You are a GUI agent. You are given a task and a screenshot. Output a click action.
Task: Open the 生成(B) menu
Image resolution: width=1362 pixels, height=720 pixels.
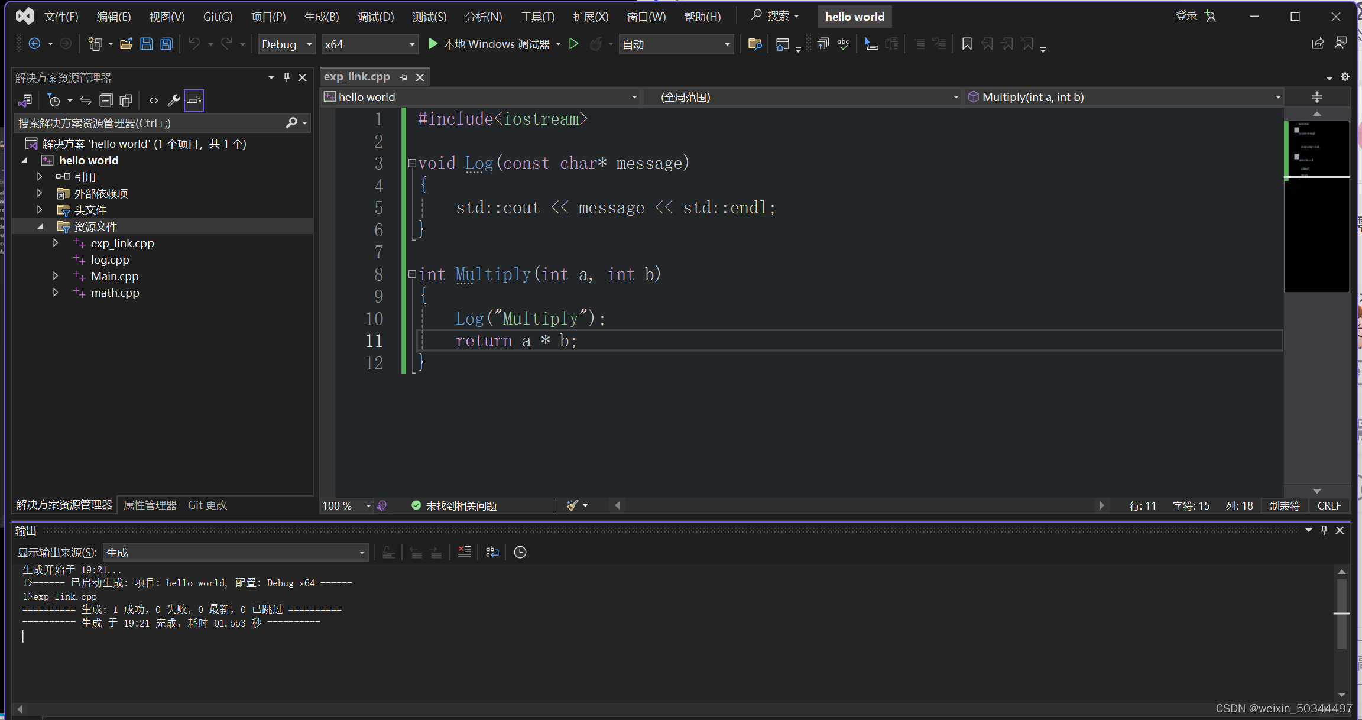pyautogui.click(x=321, y=17)
